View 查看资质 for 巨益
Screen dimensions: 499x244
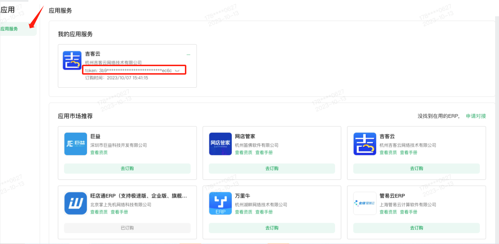[x=99, y=152]
